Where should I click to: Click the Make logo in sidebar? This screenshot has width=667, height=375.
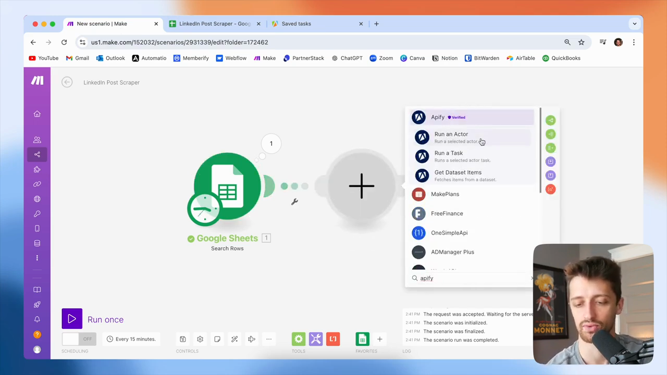37,80
